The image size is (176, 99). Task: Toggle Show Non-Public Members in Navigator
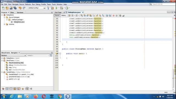click(x=15, y=89)
